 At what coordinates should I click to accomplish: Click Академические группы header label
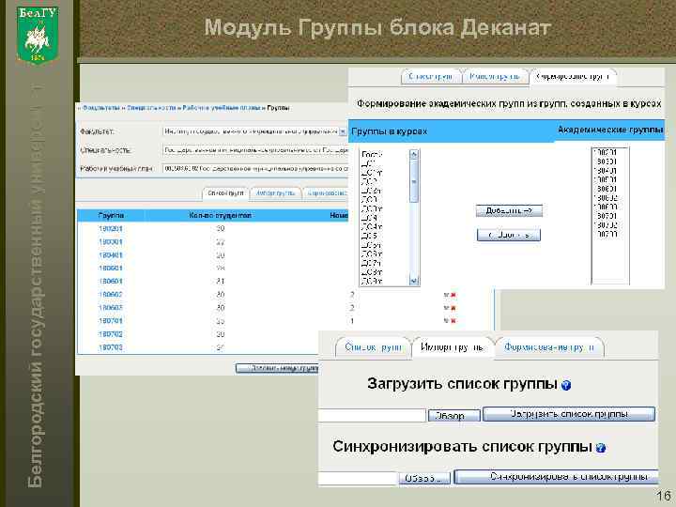[610, 130]
